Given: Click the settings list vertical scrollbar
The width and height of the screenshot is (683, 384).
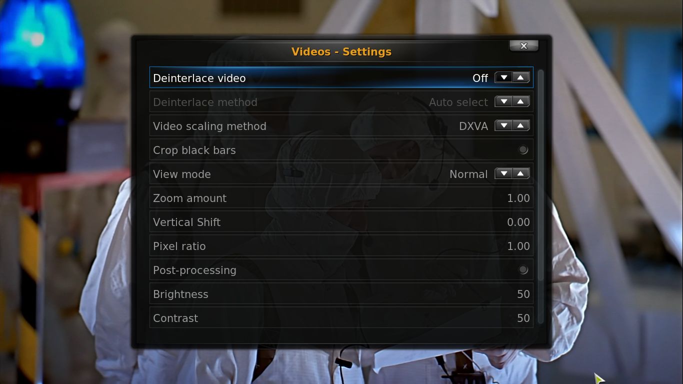Looking at the screenshot, I should tap(540, 197).
